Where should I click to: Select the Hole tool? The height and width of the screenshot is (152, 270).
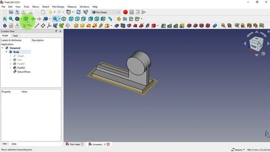(123, 26)
